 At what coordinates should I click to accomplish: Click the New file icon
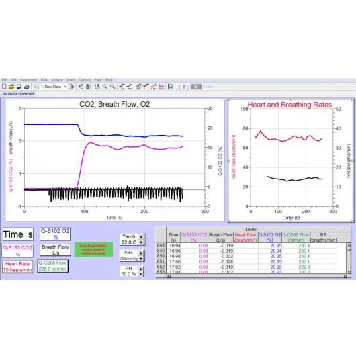coord(4,87)
